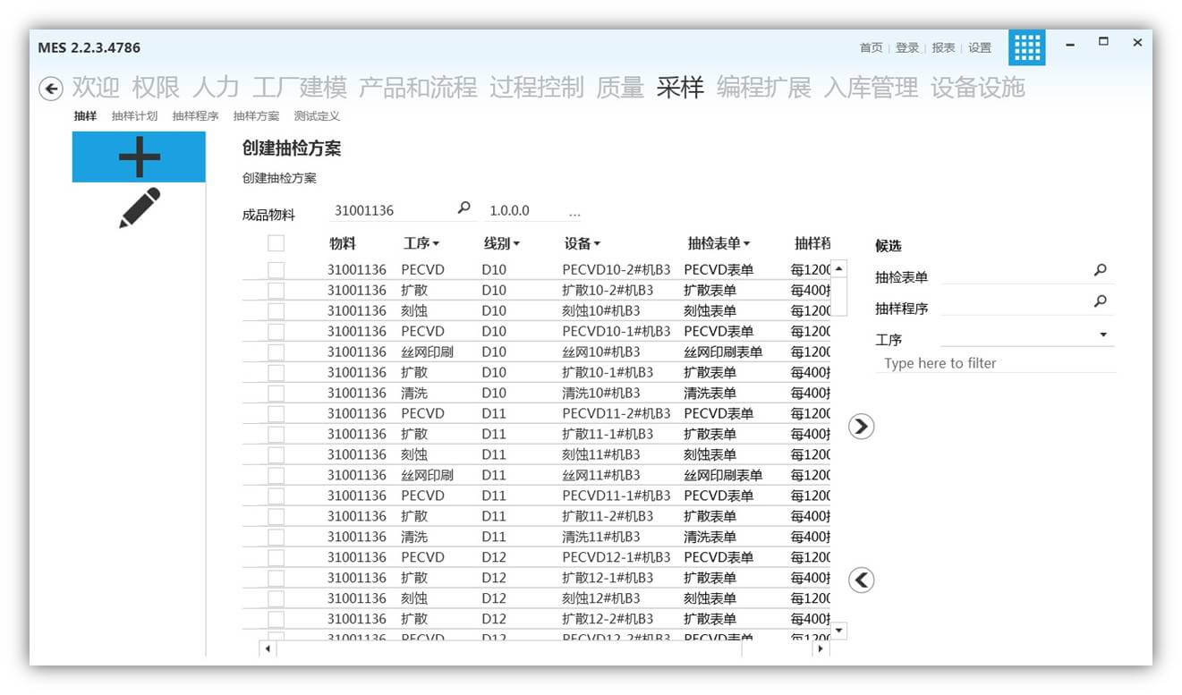1182x695 pixels.
Task: Focus the version field showing 1.0.0.0
Action: click(x=523, y=211)
